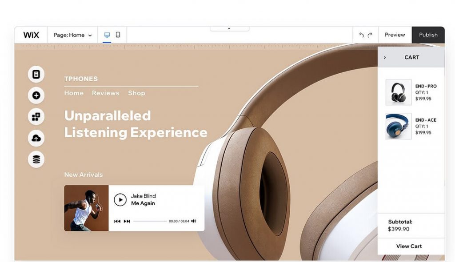Collapse the Cart panel with its chevron
The width and height of the screenshot is (455, 262).
tap(385, 57)
